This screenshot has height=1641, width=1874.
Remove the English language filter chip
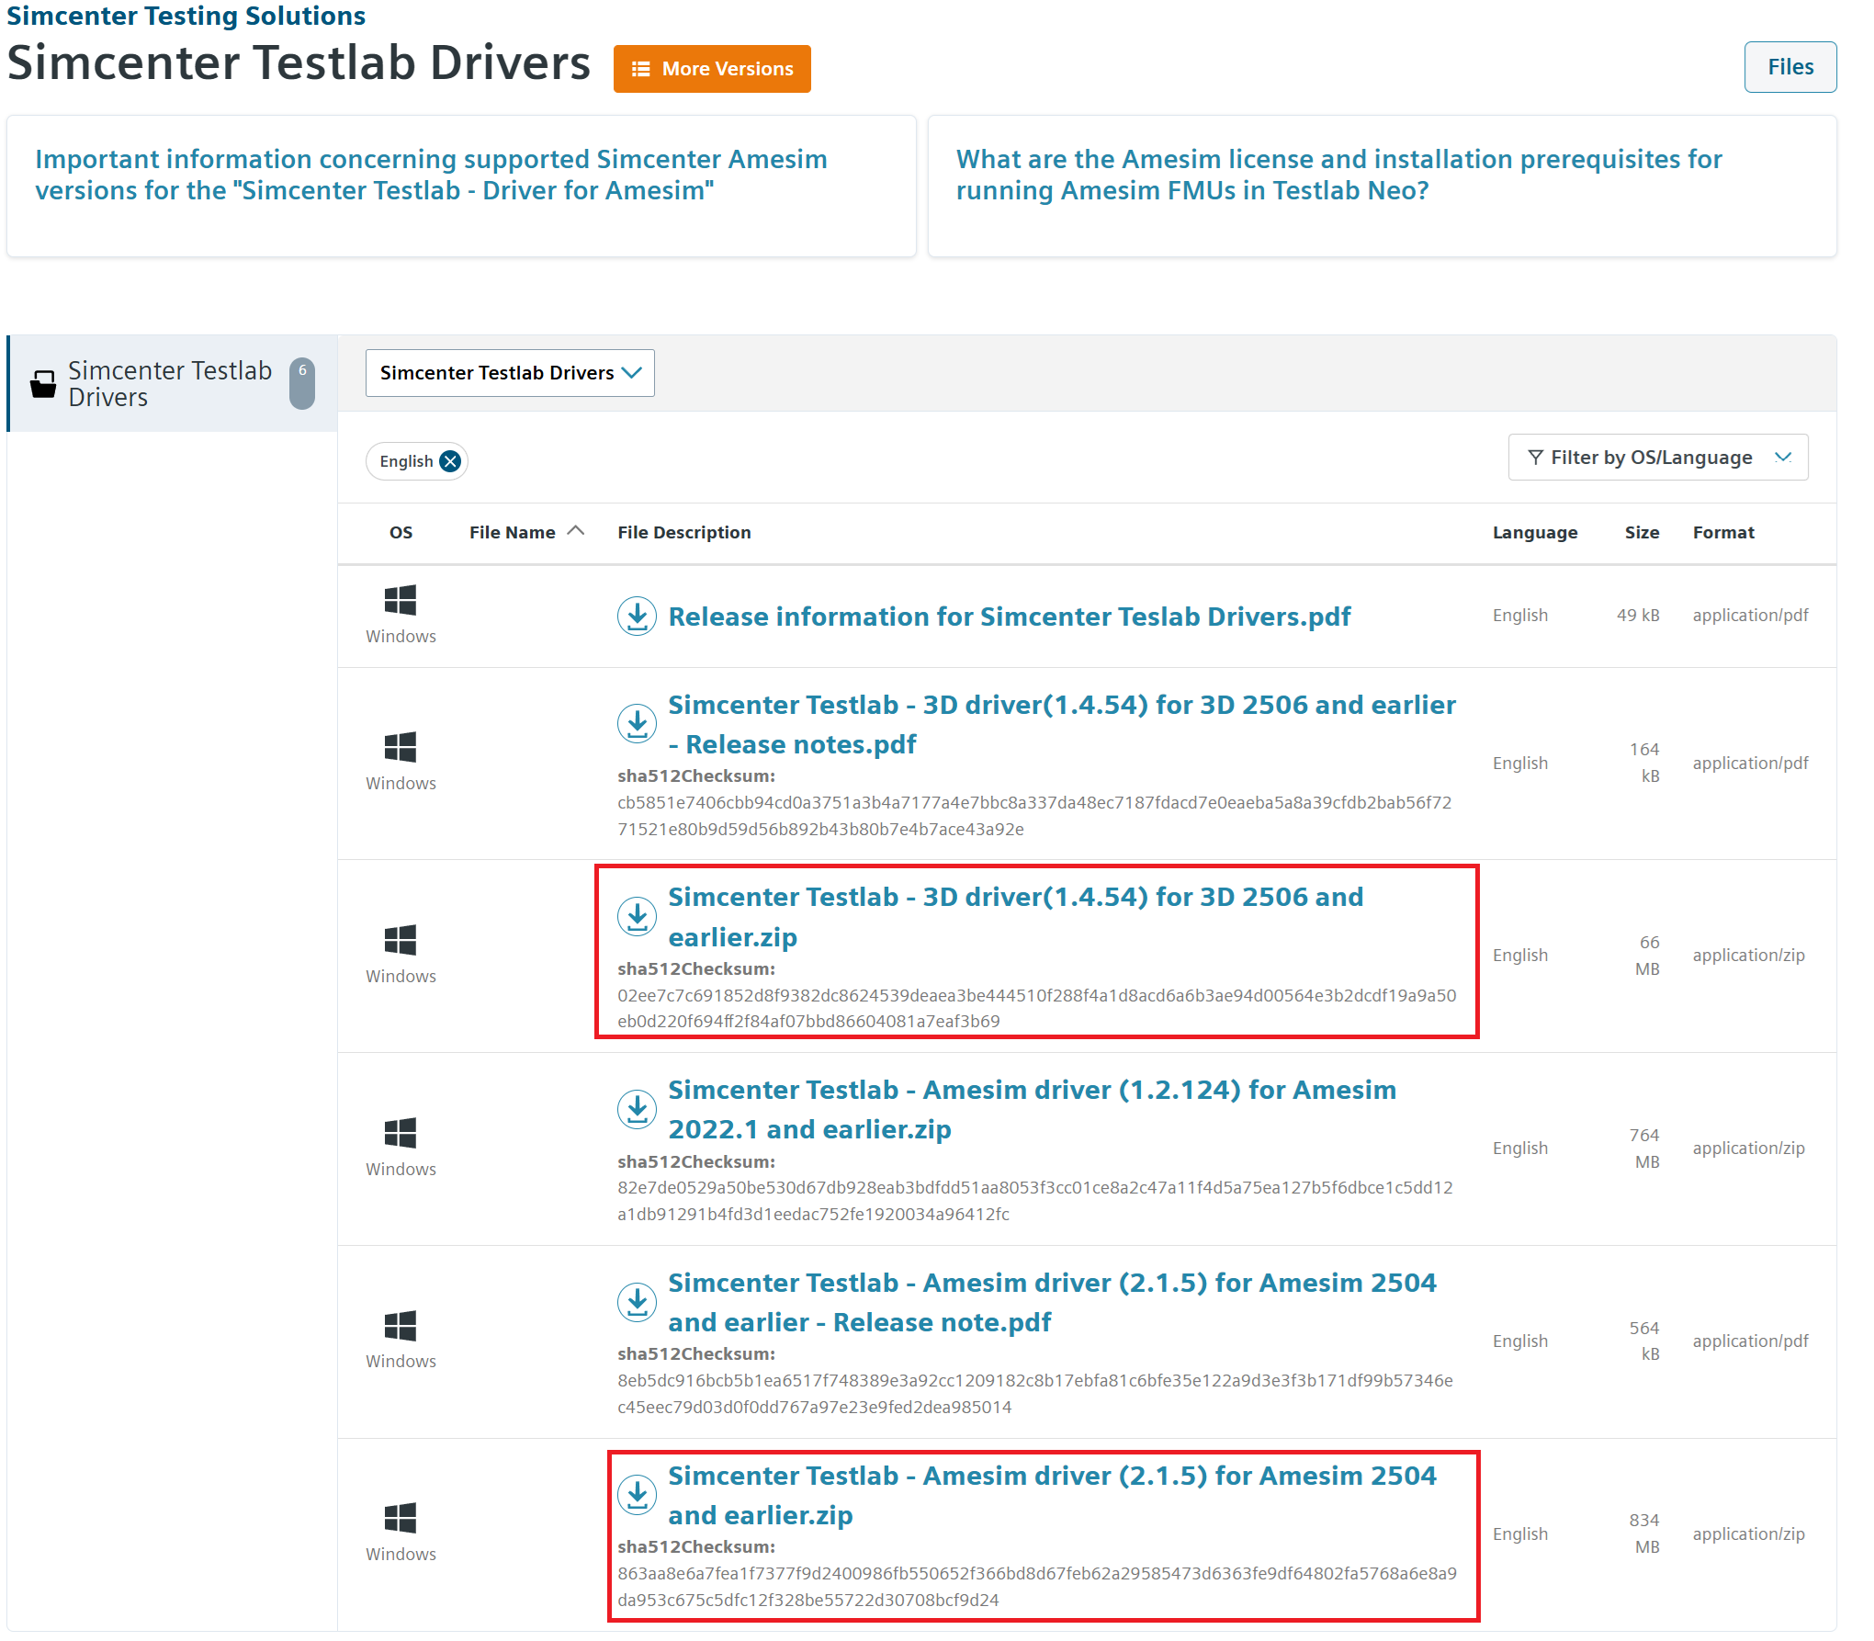pos(450,460)
